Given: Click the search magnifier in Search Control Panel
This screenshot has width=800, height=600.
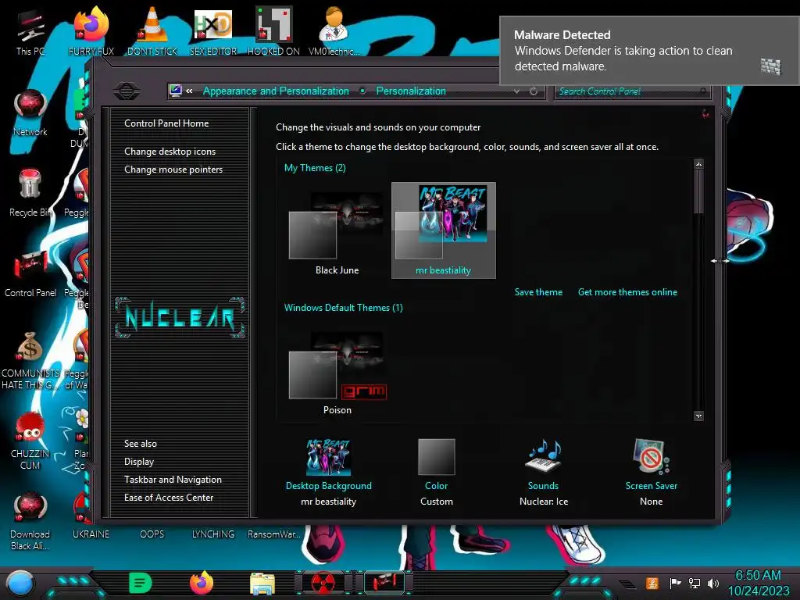Looking at the screenshot, I should (702, 91).
